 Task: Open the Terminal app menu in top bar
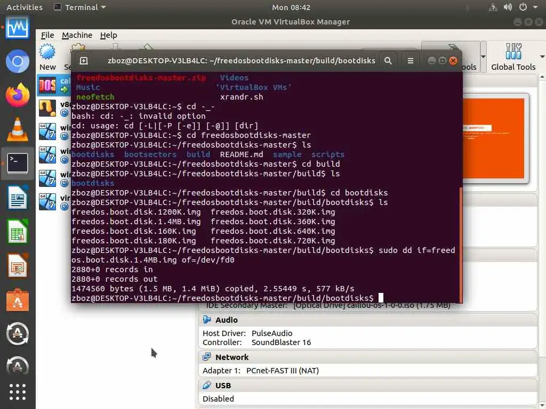(80, 7)
